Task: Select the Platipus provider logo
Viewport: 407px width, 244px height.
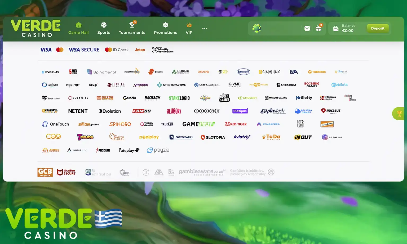Action: click(240, 111)
